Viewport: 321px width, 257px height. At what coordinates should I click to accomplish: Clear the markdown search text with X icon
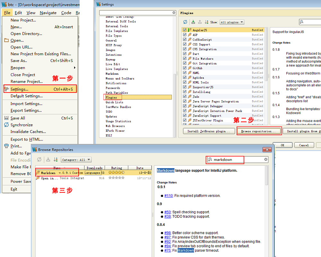[x=266, y=159]
